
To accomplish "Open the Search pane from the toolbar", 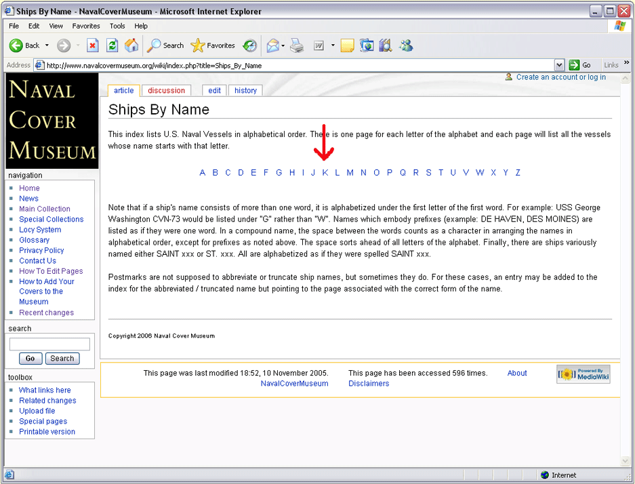I will (x=166, y=45).
